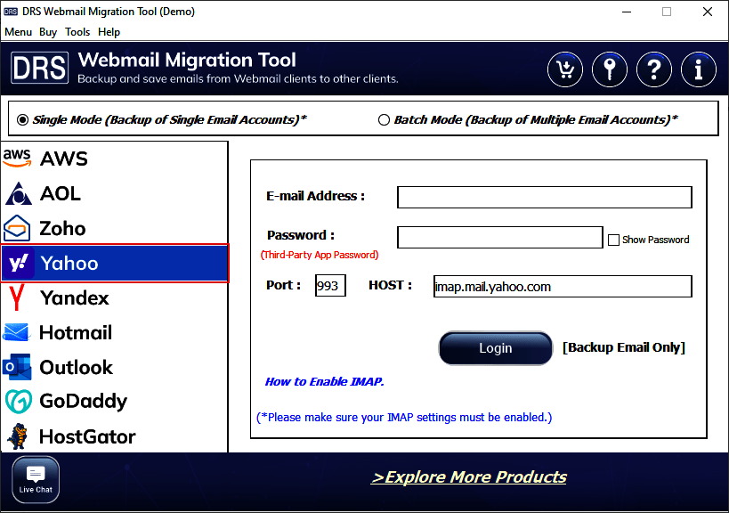Choose GoDaddy in the webmail list

[83, 402]
